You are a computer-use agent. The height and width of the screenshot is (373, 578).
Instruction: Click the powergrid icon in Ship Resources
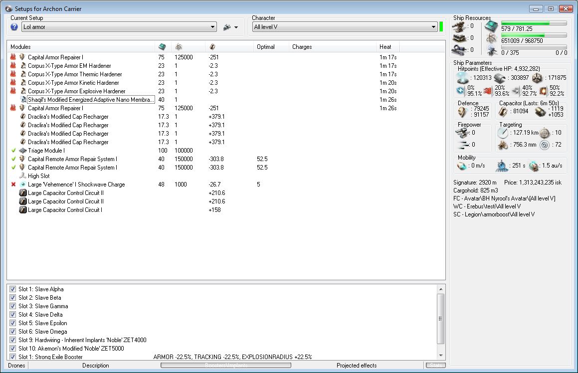pos(491,38)
